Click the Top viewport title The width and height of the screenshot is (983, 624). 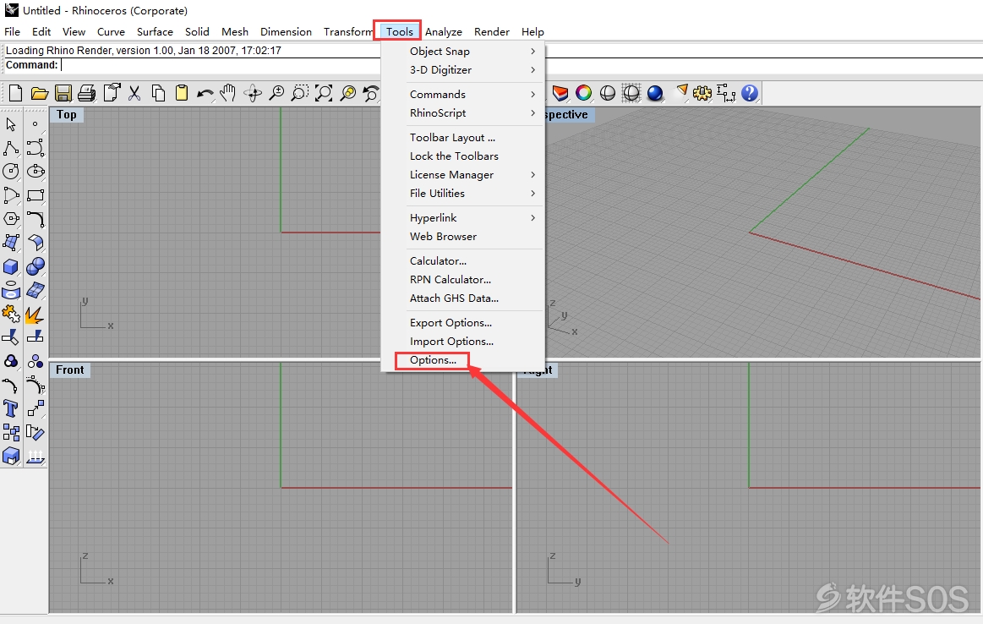click(67, 115)
